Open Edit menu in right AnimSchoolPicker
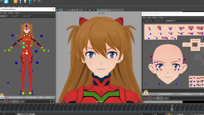 click(x=149, y=18)
